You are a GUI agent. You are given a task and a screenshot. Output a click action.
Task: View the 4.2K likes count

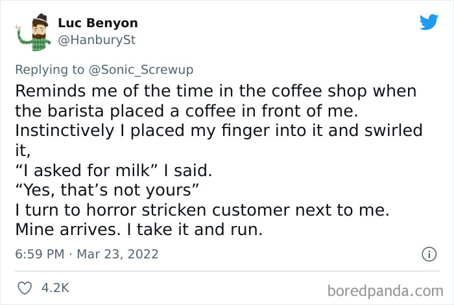click(55, 287)
